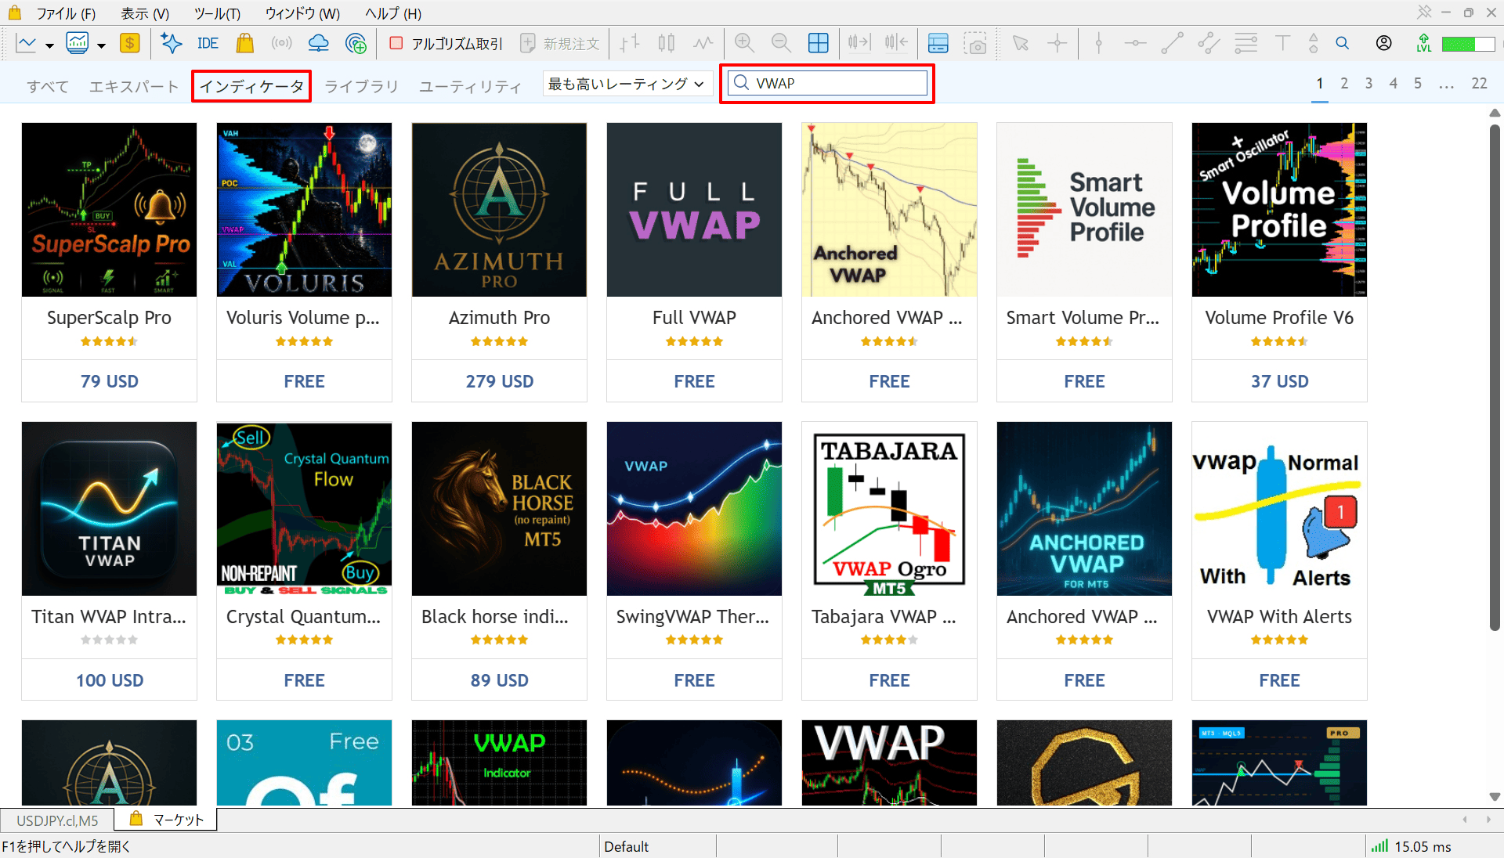Click the yellow shopping bag Market icon
The image size is (1504, 858).
point(245,43)
